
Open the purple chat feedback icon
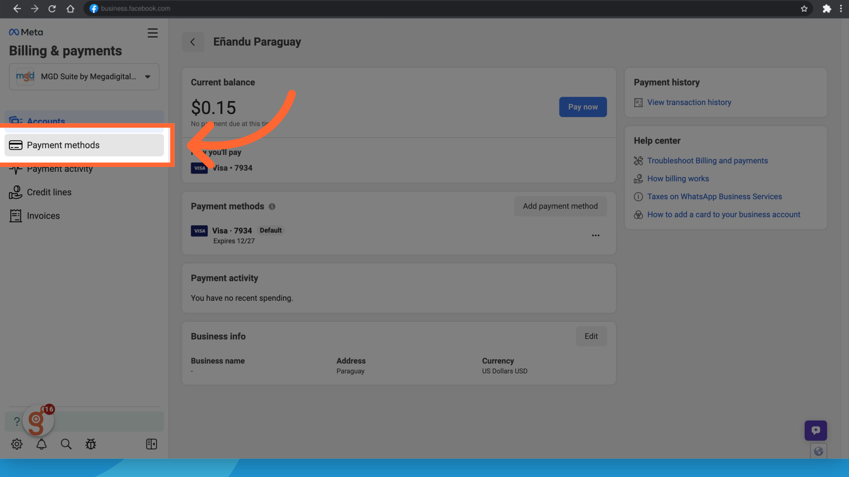815,430
